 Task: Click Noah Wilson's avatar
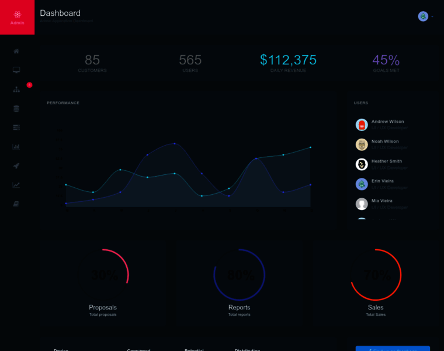tap(362, 144)
